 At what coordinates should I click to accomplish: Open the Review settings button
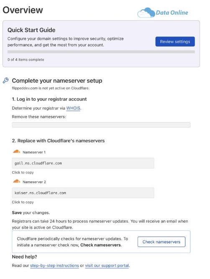coord(175,42)
